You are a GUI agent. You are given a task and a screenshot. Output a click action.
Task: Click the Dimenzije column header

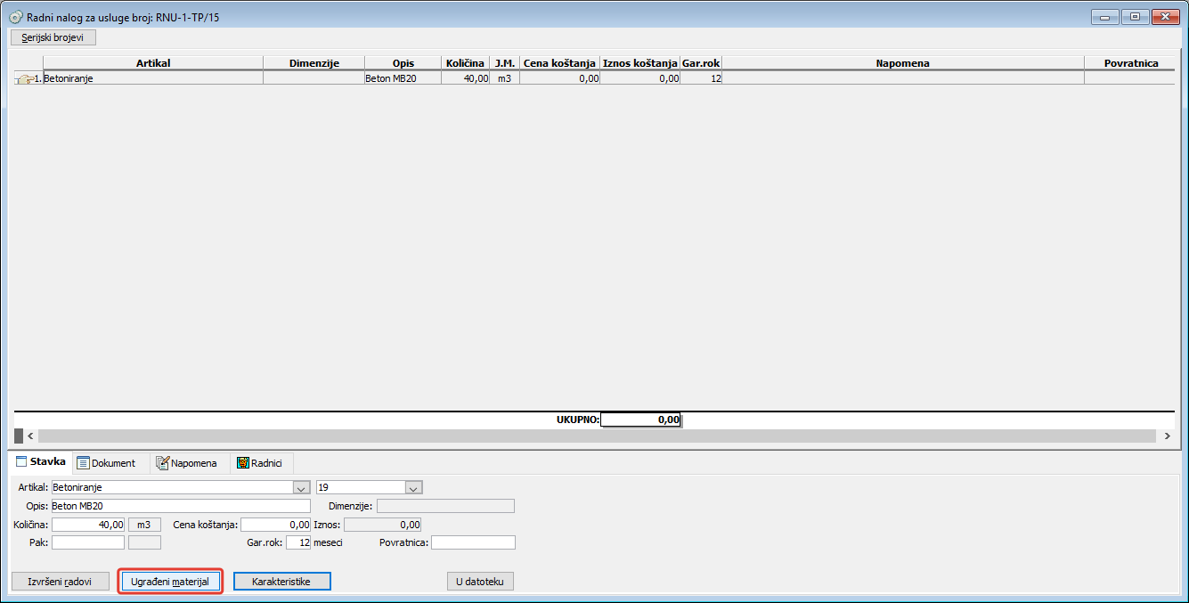pos(314,63)
